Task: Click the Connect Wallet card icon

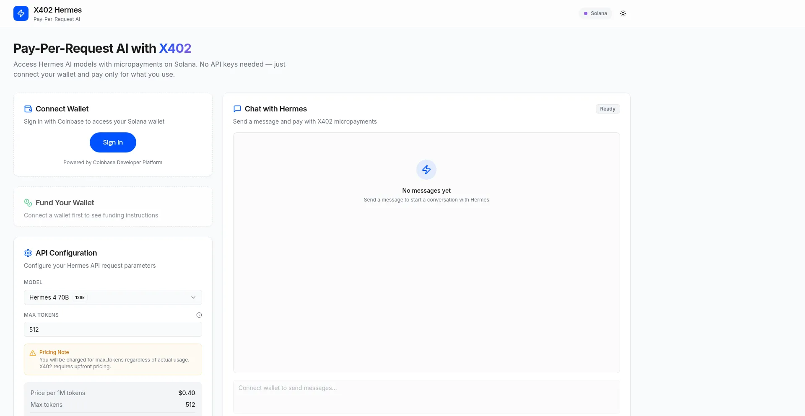Action: pos(28,109)
